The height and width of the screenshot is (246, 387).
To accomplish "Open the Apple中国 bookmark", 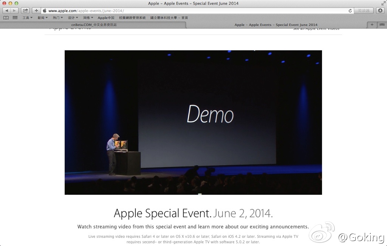I will (106, 18).
